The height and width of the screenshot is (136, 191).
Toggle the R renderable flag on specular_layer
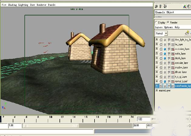(x=157, y=63)
